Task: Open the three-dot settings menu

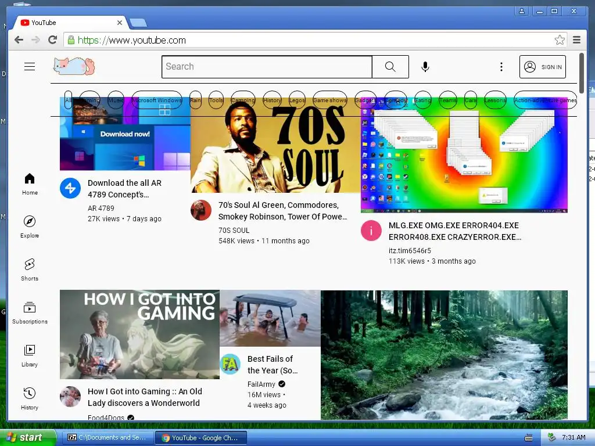Action: pos(501,67)
